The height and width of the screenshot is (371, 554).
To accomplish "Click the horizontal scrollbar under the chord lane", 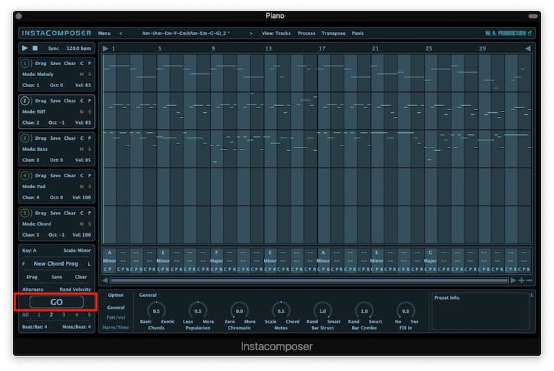I will pyautogui.click(x=309, y=280).
